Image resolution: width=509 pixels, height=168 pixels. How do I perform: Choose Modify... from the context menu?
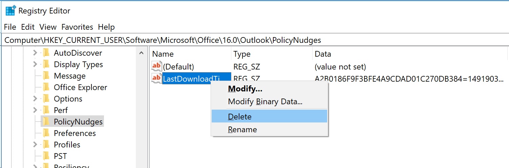pos(270,89)
